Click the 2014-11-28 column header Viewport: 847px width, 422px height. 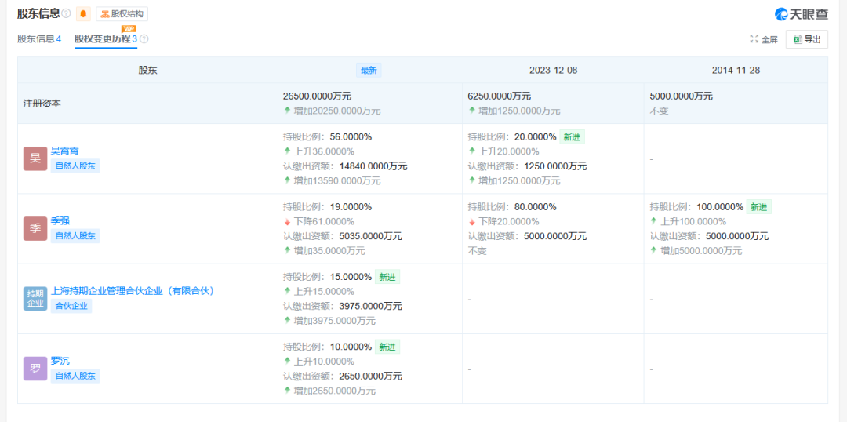point(736,70)
